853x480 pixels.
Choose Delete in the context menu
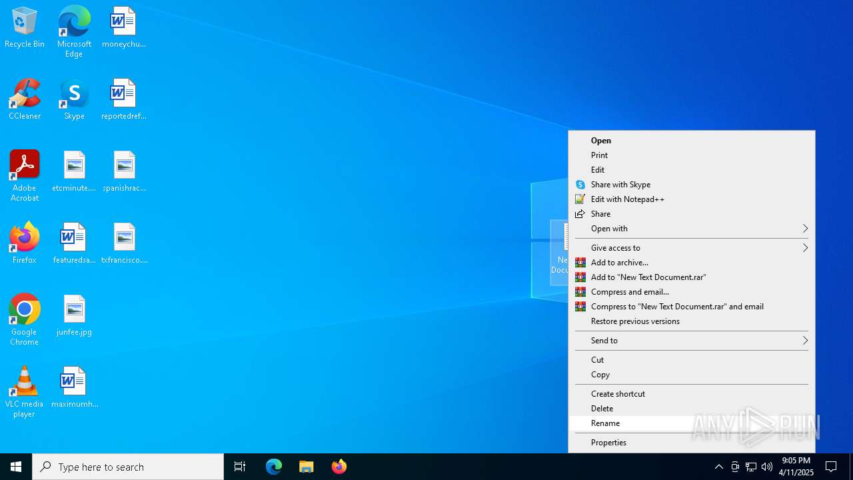(692, 409)
